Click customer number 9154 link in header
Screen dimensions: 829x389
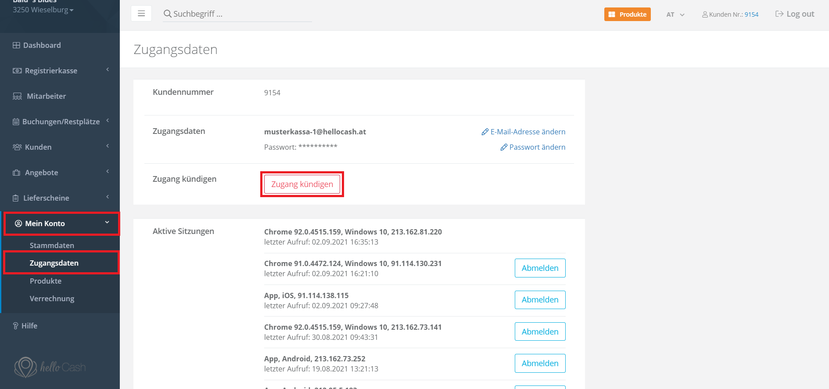point(751,14)
